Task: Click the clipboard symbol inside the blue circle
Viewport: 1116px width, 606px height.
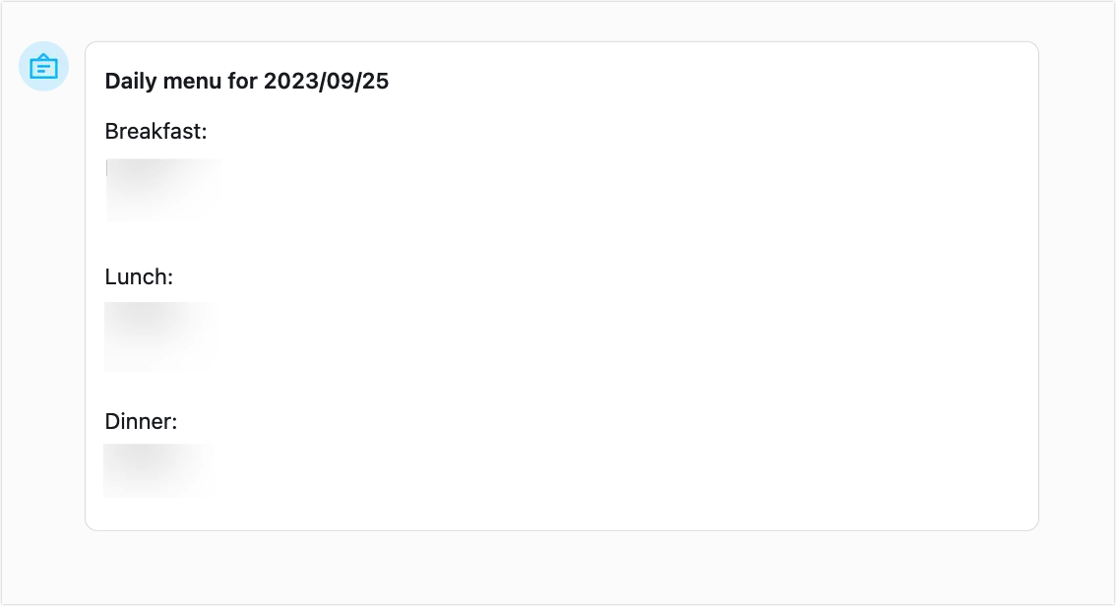Action: click(x=44, y=66)
